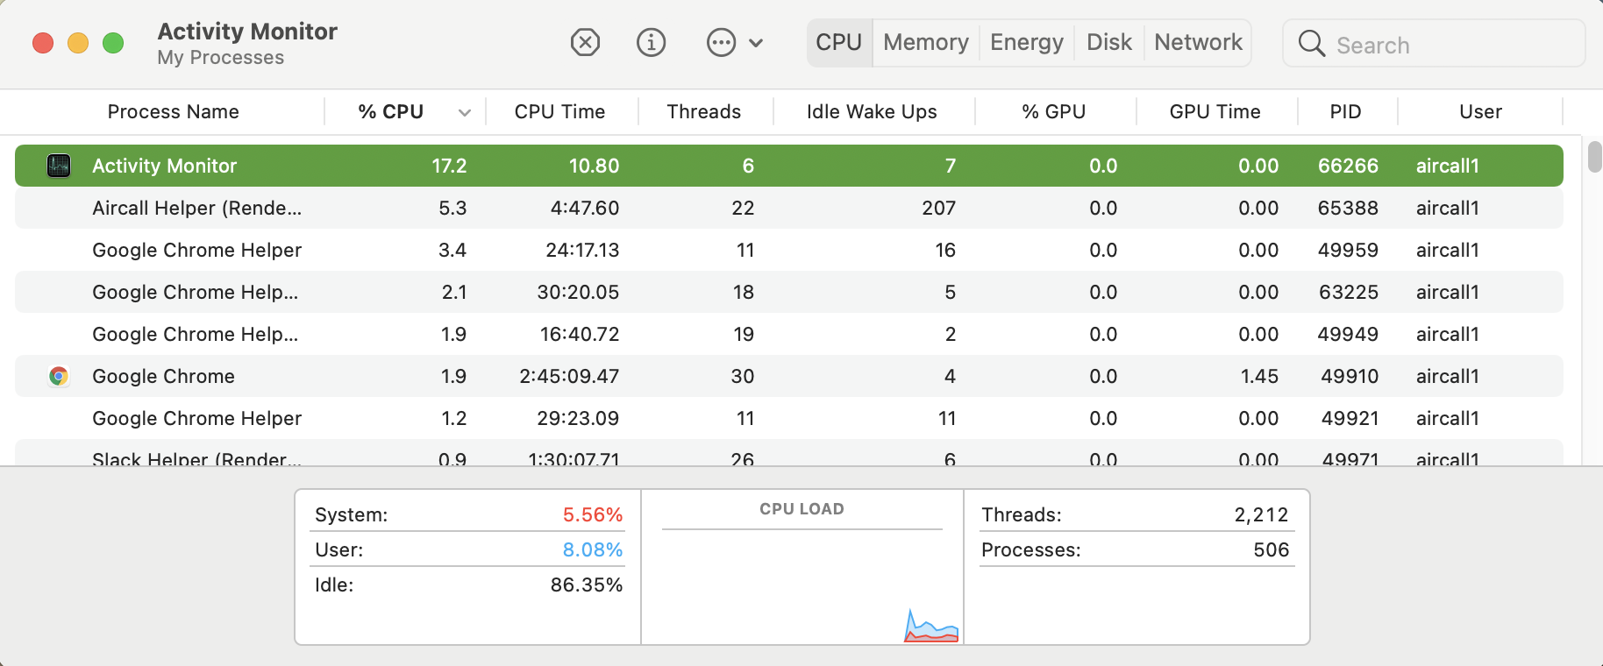Viewport: 1603px width, 666px height.
Task: Click CPU Time 2:45:09.47 for Google Chrome
Action: point(570,376)
